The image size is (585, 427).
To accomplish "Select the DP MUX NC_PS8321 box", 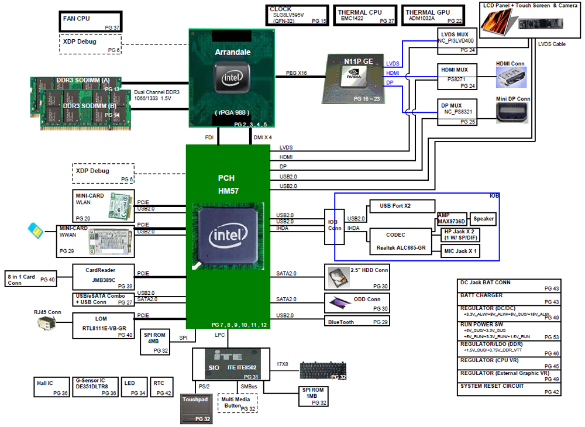I will [x=457, y=112].
